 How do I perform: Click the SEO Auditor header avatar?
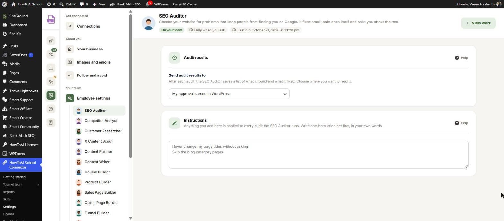(148, 23)
